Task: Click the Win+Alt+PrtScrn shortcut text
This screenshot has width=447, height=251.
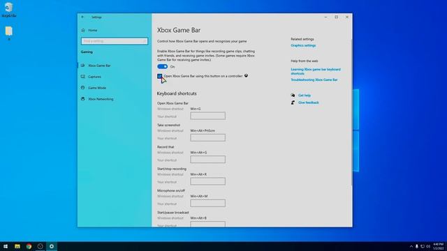Action: [x=203, y=130]
